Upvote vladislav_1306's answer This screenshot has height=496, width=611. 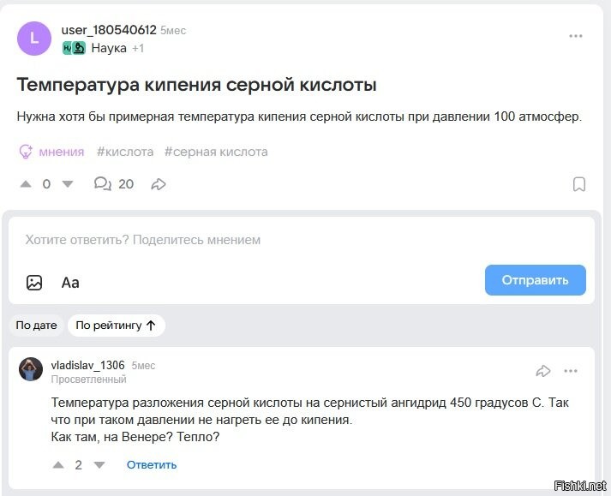pos(58,465)
